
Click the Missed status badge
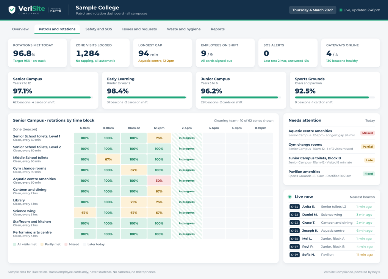click(368, 133)
